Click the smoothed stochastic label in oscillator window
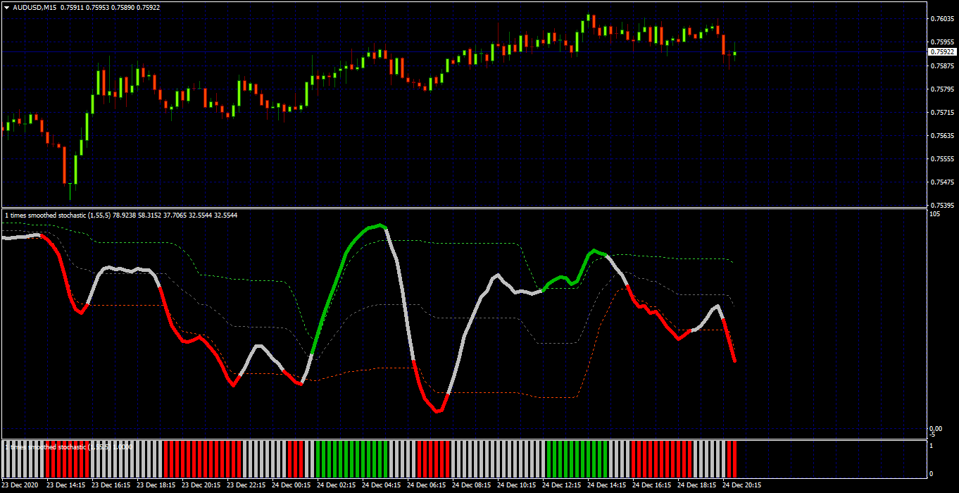Screen dimensions: 959x493 [120, 215]
